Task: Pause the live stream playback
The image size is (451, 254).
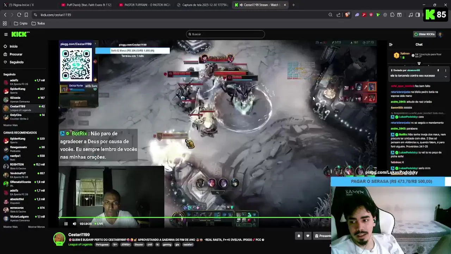Action: click(66, 224)
